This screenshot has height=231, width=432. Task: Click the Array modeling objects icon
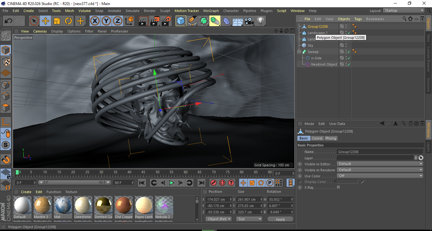(x=215, y=21)
